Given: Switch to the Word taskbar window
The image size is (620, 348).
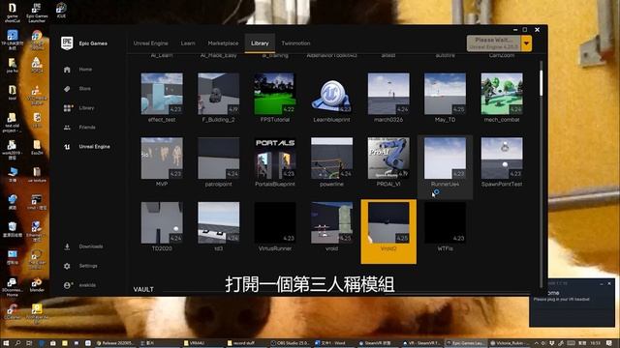Looking at the screenshot, I should point(333,343).
